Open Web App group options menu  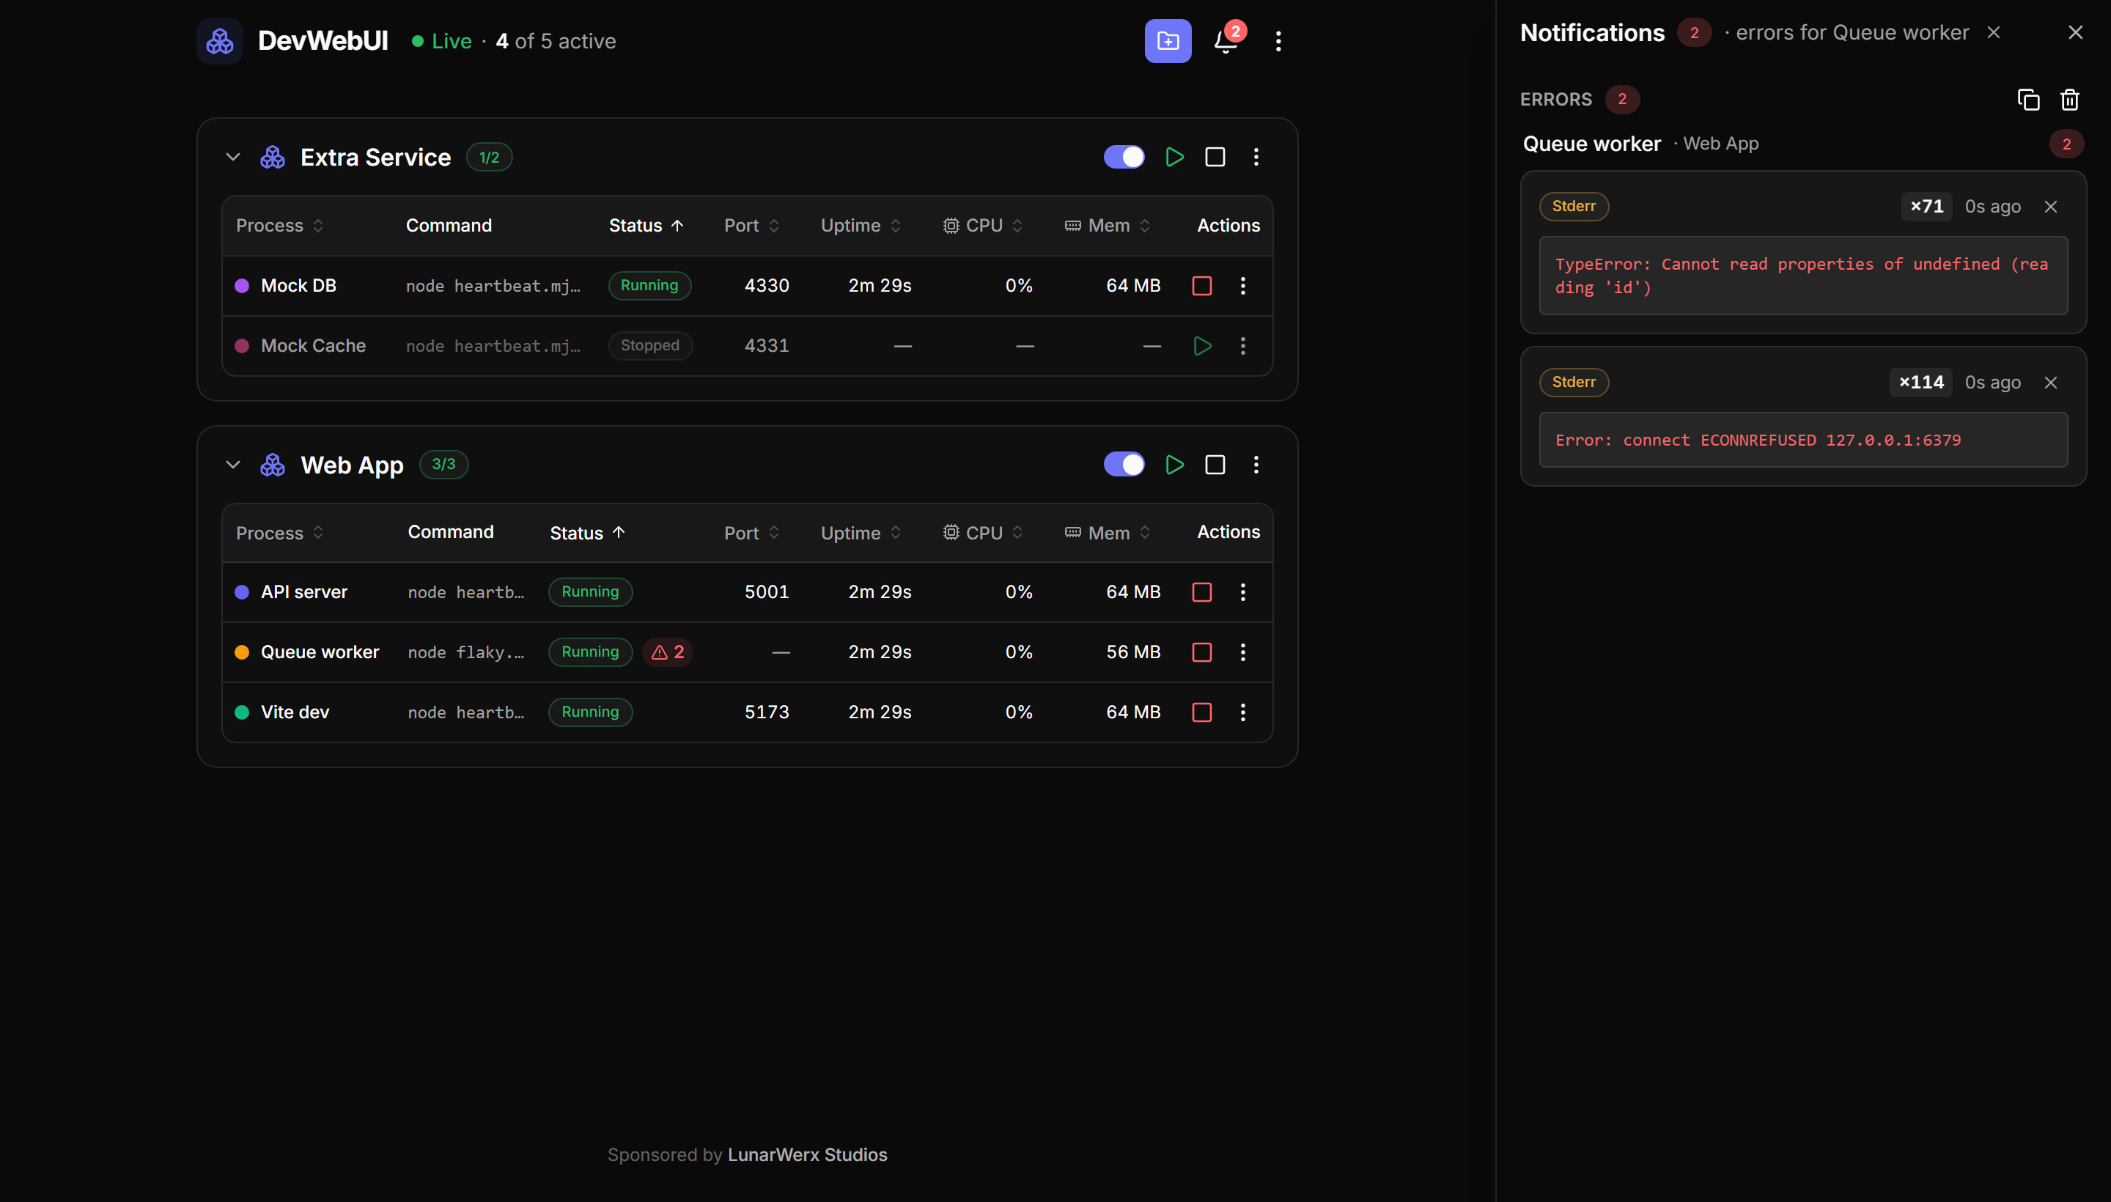tap(1256, 465)
